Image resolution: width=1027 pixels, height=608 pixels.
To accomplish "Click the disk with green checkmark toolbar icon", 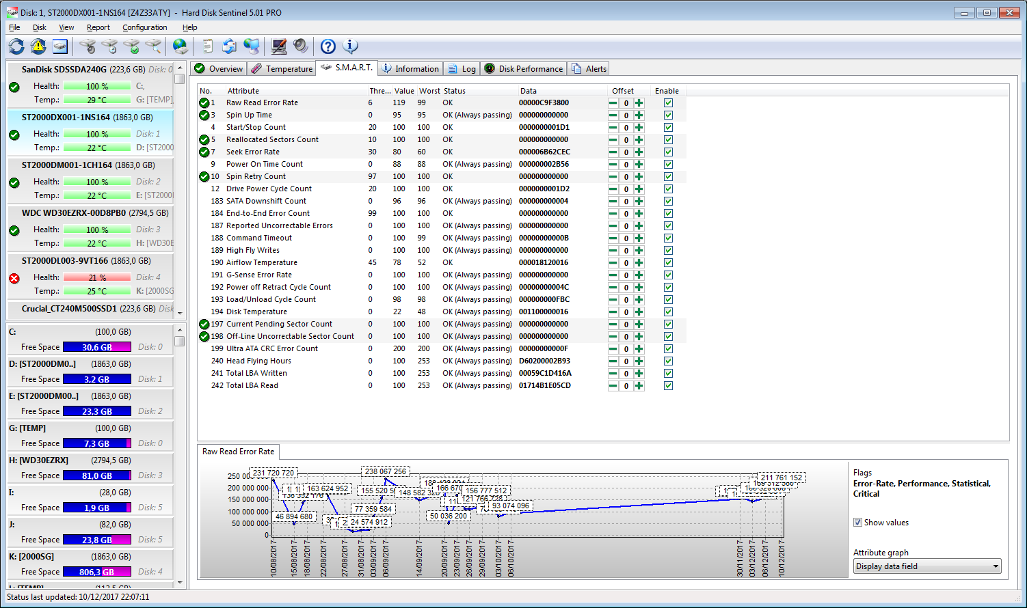I will [131, 46].
